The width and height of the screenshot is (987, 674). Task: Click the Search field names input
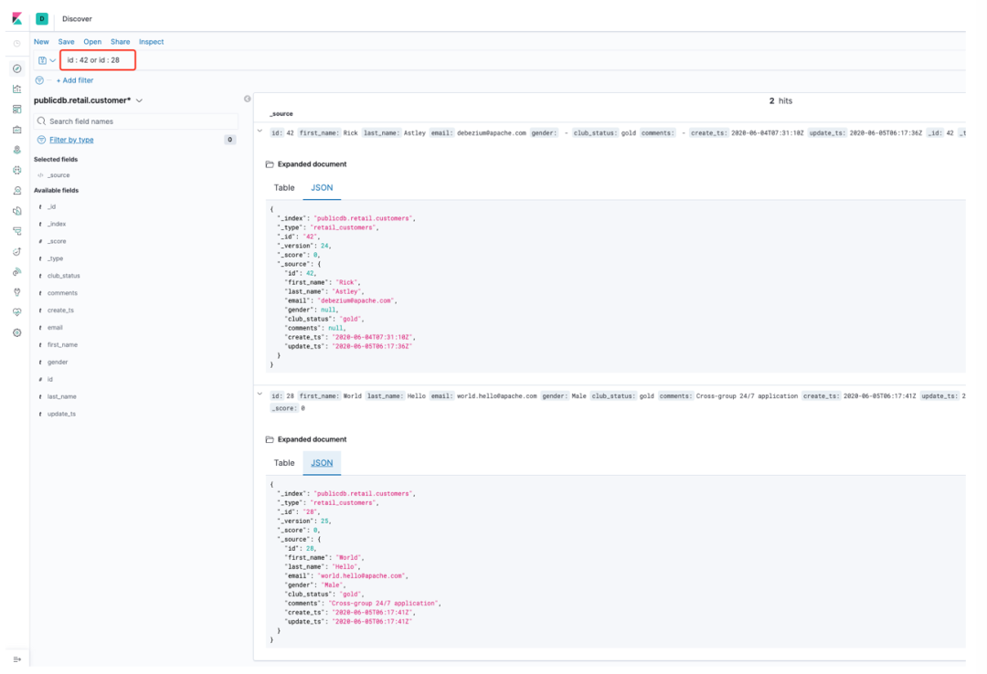(x=137, y=121)
